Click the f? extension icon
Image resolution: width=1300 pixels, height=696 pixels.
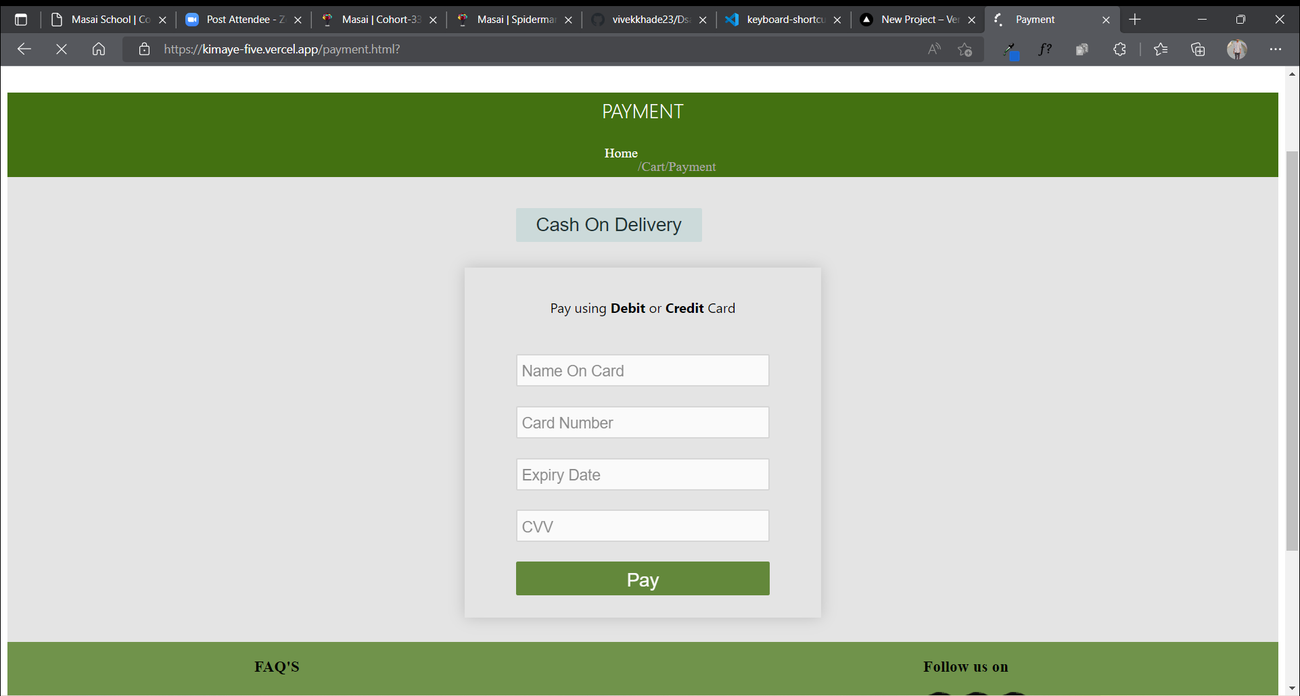tap(1045, 49)
